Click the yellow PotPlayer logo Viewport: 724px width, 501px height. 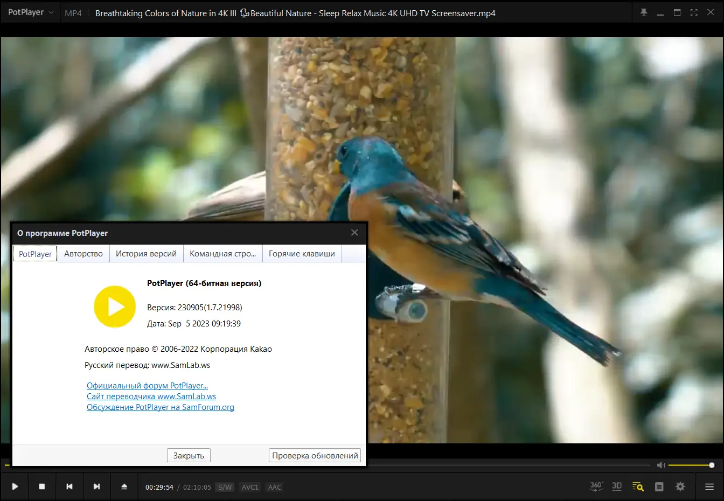click(115, 307)
